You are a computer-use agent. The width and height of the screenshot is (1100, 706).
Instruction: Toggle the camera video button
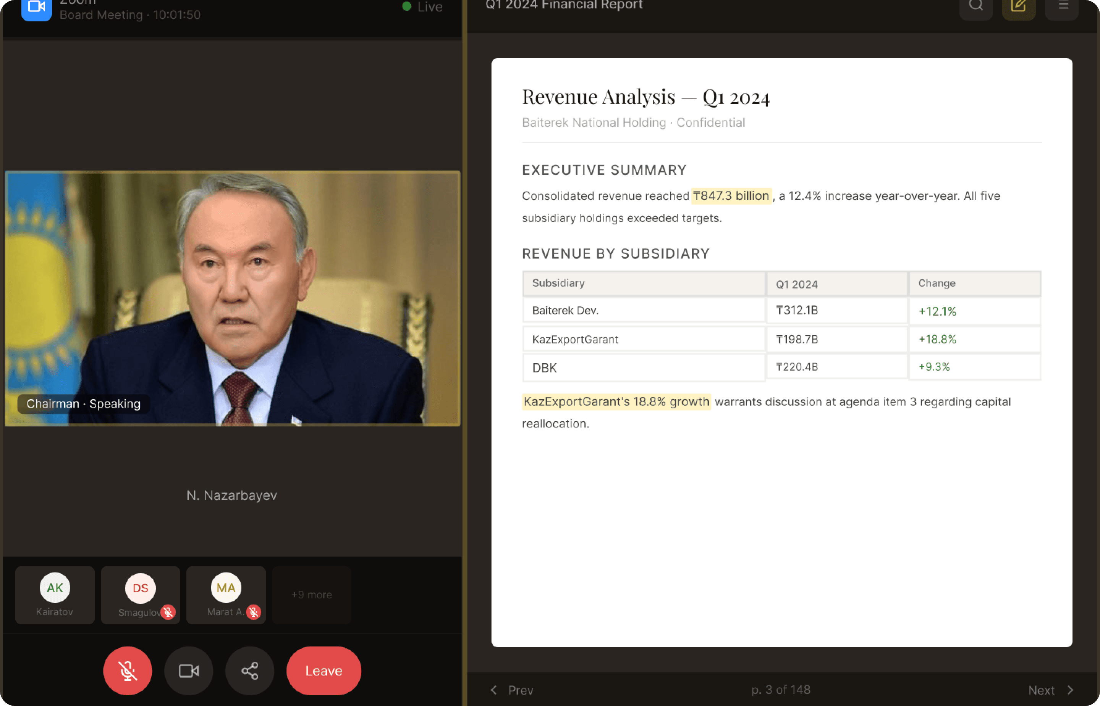[189, 671]
